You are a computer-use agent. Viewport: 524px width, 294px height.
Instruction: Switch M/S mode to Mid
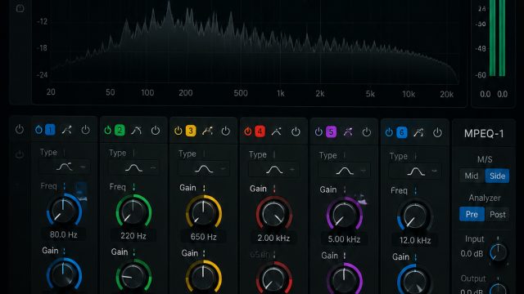point(472,176)
